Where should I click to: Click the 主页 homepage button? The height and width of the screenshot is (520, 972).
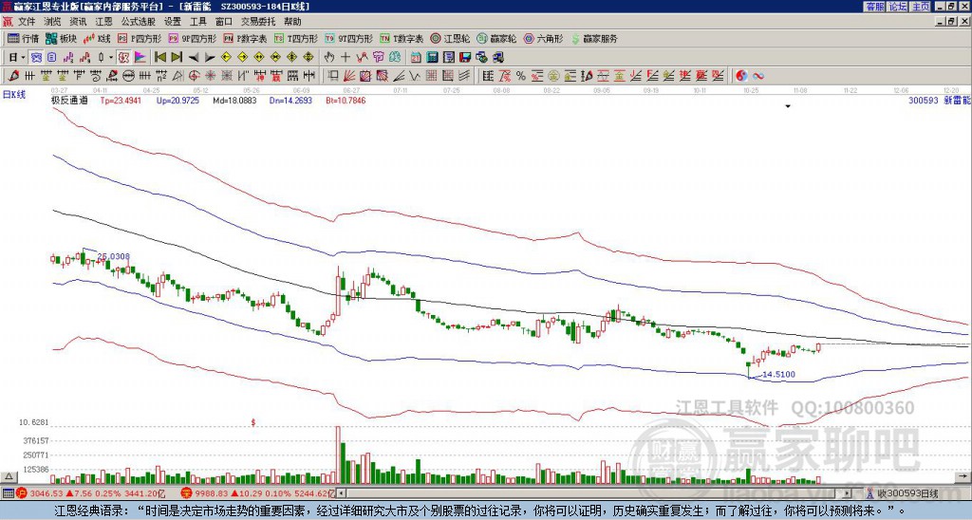pos(920,7)
